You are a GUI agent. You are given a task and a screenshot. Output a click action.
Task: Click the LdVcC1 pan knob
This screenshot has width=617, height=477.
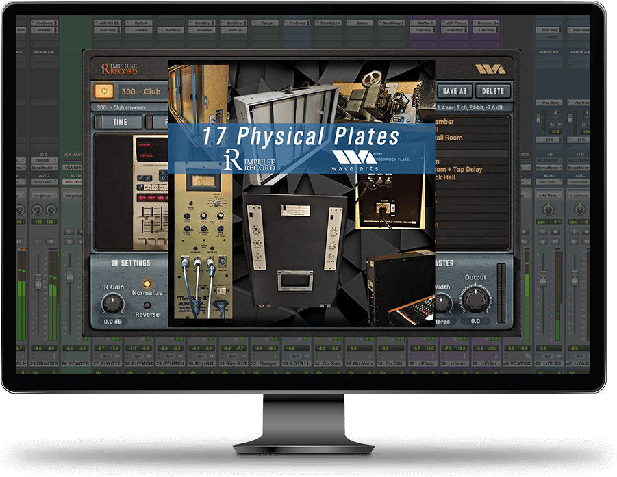coord(548,209)
